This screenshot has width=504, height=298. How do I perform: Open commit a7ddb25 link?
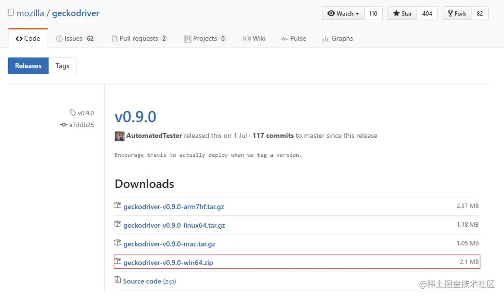coord(82,125)
